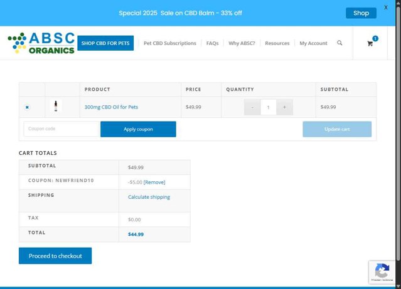Close the sale banner with X
401x289 pixels.
386,8
